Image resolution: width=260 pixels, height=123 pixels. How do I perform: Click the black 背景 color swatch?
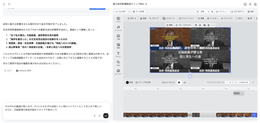(127, 82)
